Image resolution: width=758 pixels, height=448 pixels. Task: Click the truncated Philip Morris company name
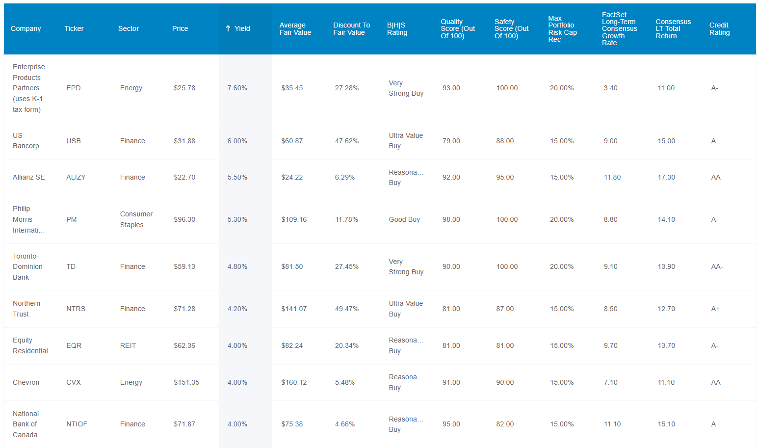[28, 219]
